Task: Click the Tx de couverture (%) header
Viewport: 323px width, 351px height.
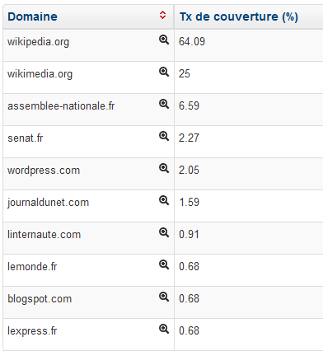Action: [239, 16]
